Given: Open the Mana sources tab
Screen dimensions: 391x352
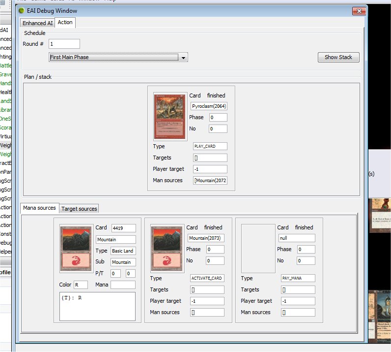Looking at the screenshot, I should pos(39,208).
